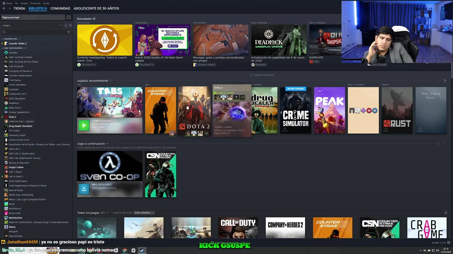Open the Juegos filter dropdown
453x254 pixels.
32,25
